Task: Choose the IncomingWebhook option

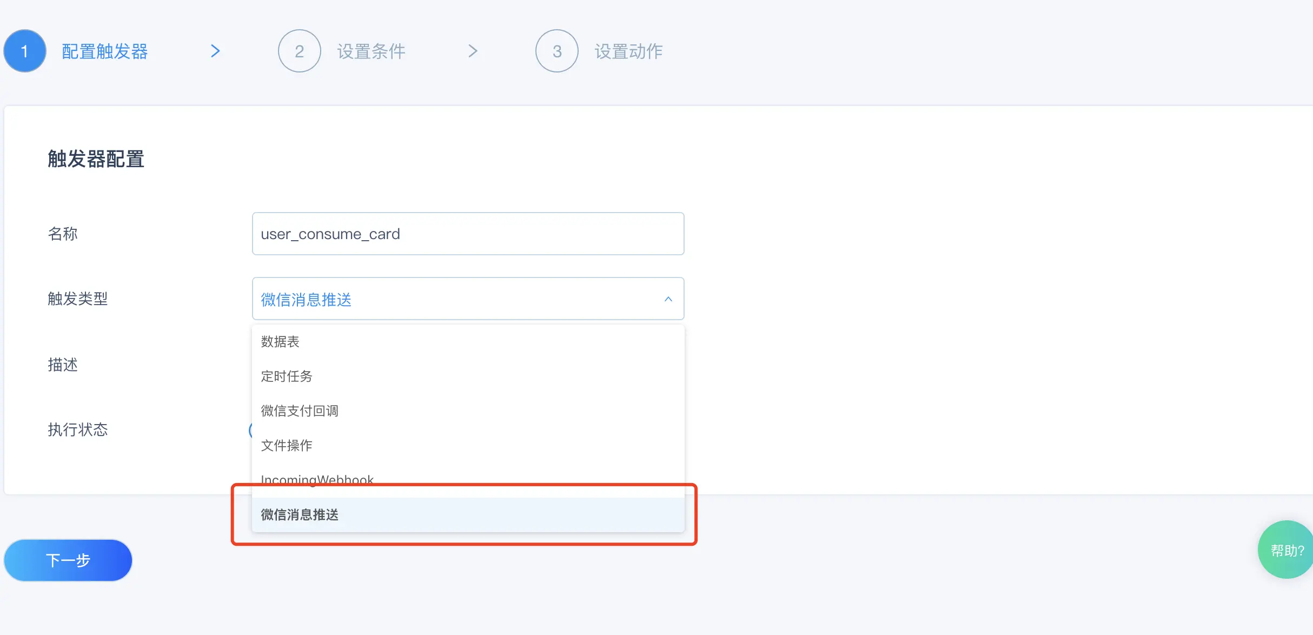Action: coord(317,478)
